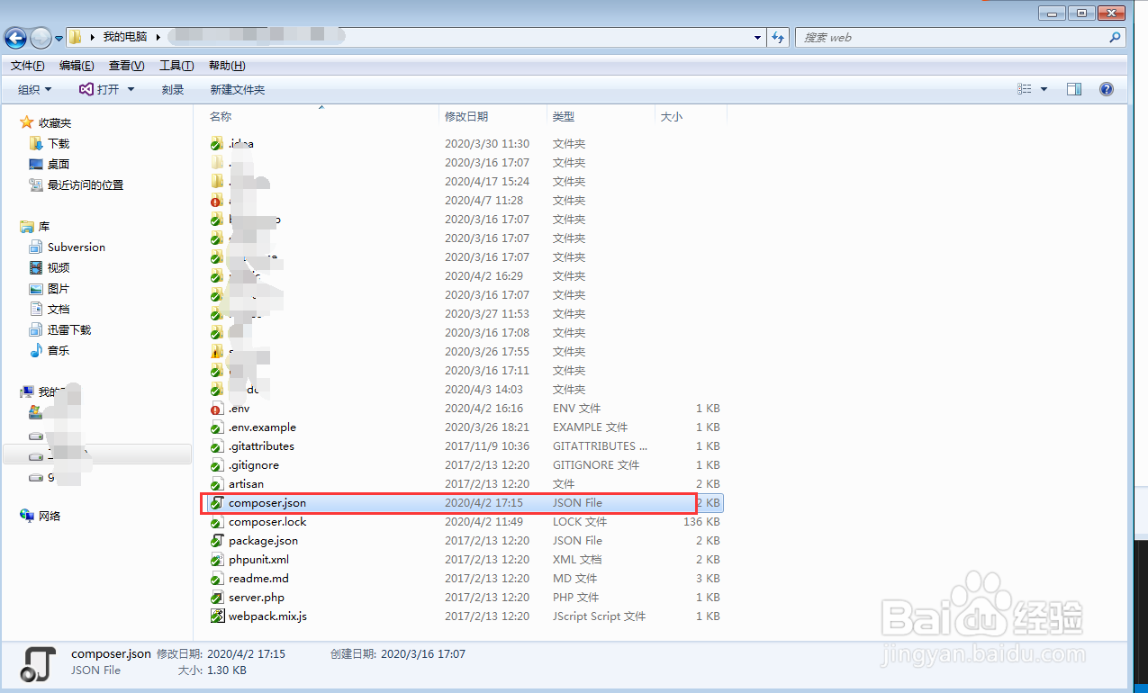Click the blue help icon
This screenshot has height=693, width=1148.
pos(1107,89)
